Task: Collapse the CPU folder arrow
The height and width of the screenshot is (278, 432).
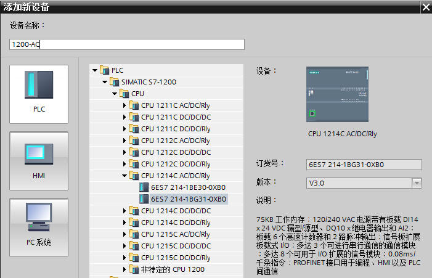Action: [115, 94]
